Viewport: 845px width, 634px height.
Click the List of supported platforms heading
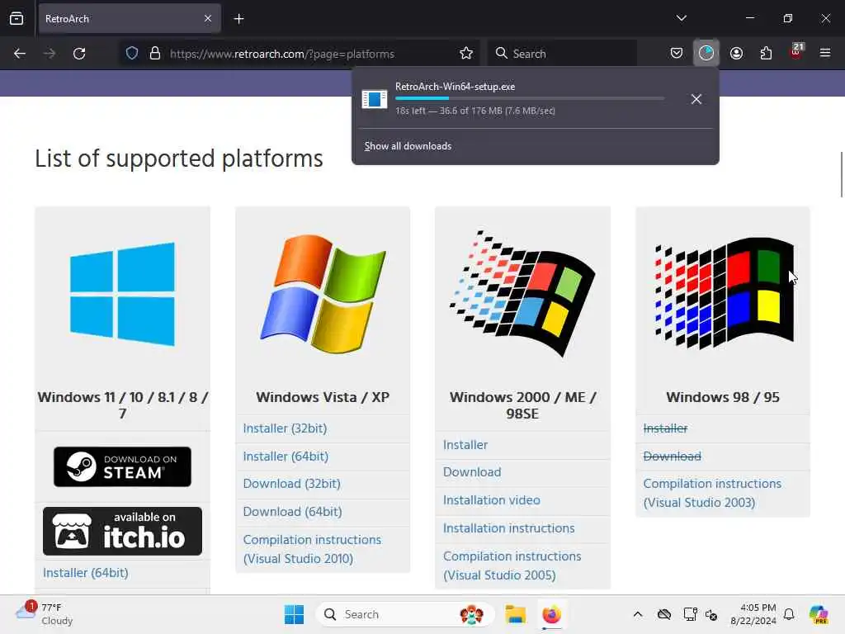179,159
